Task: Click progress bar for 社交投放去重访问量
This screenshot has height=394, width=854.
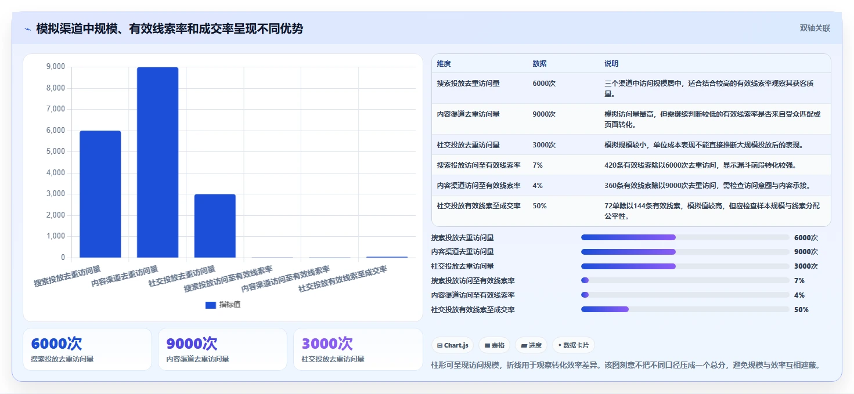Action: [685, 266]
